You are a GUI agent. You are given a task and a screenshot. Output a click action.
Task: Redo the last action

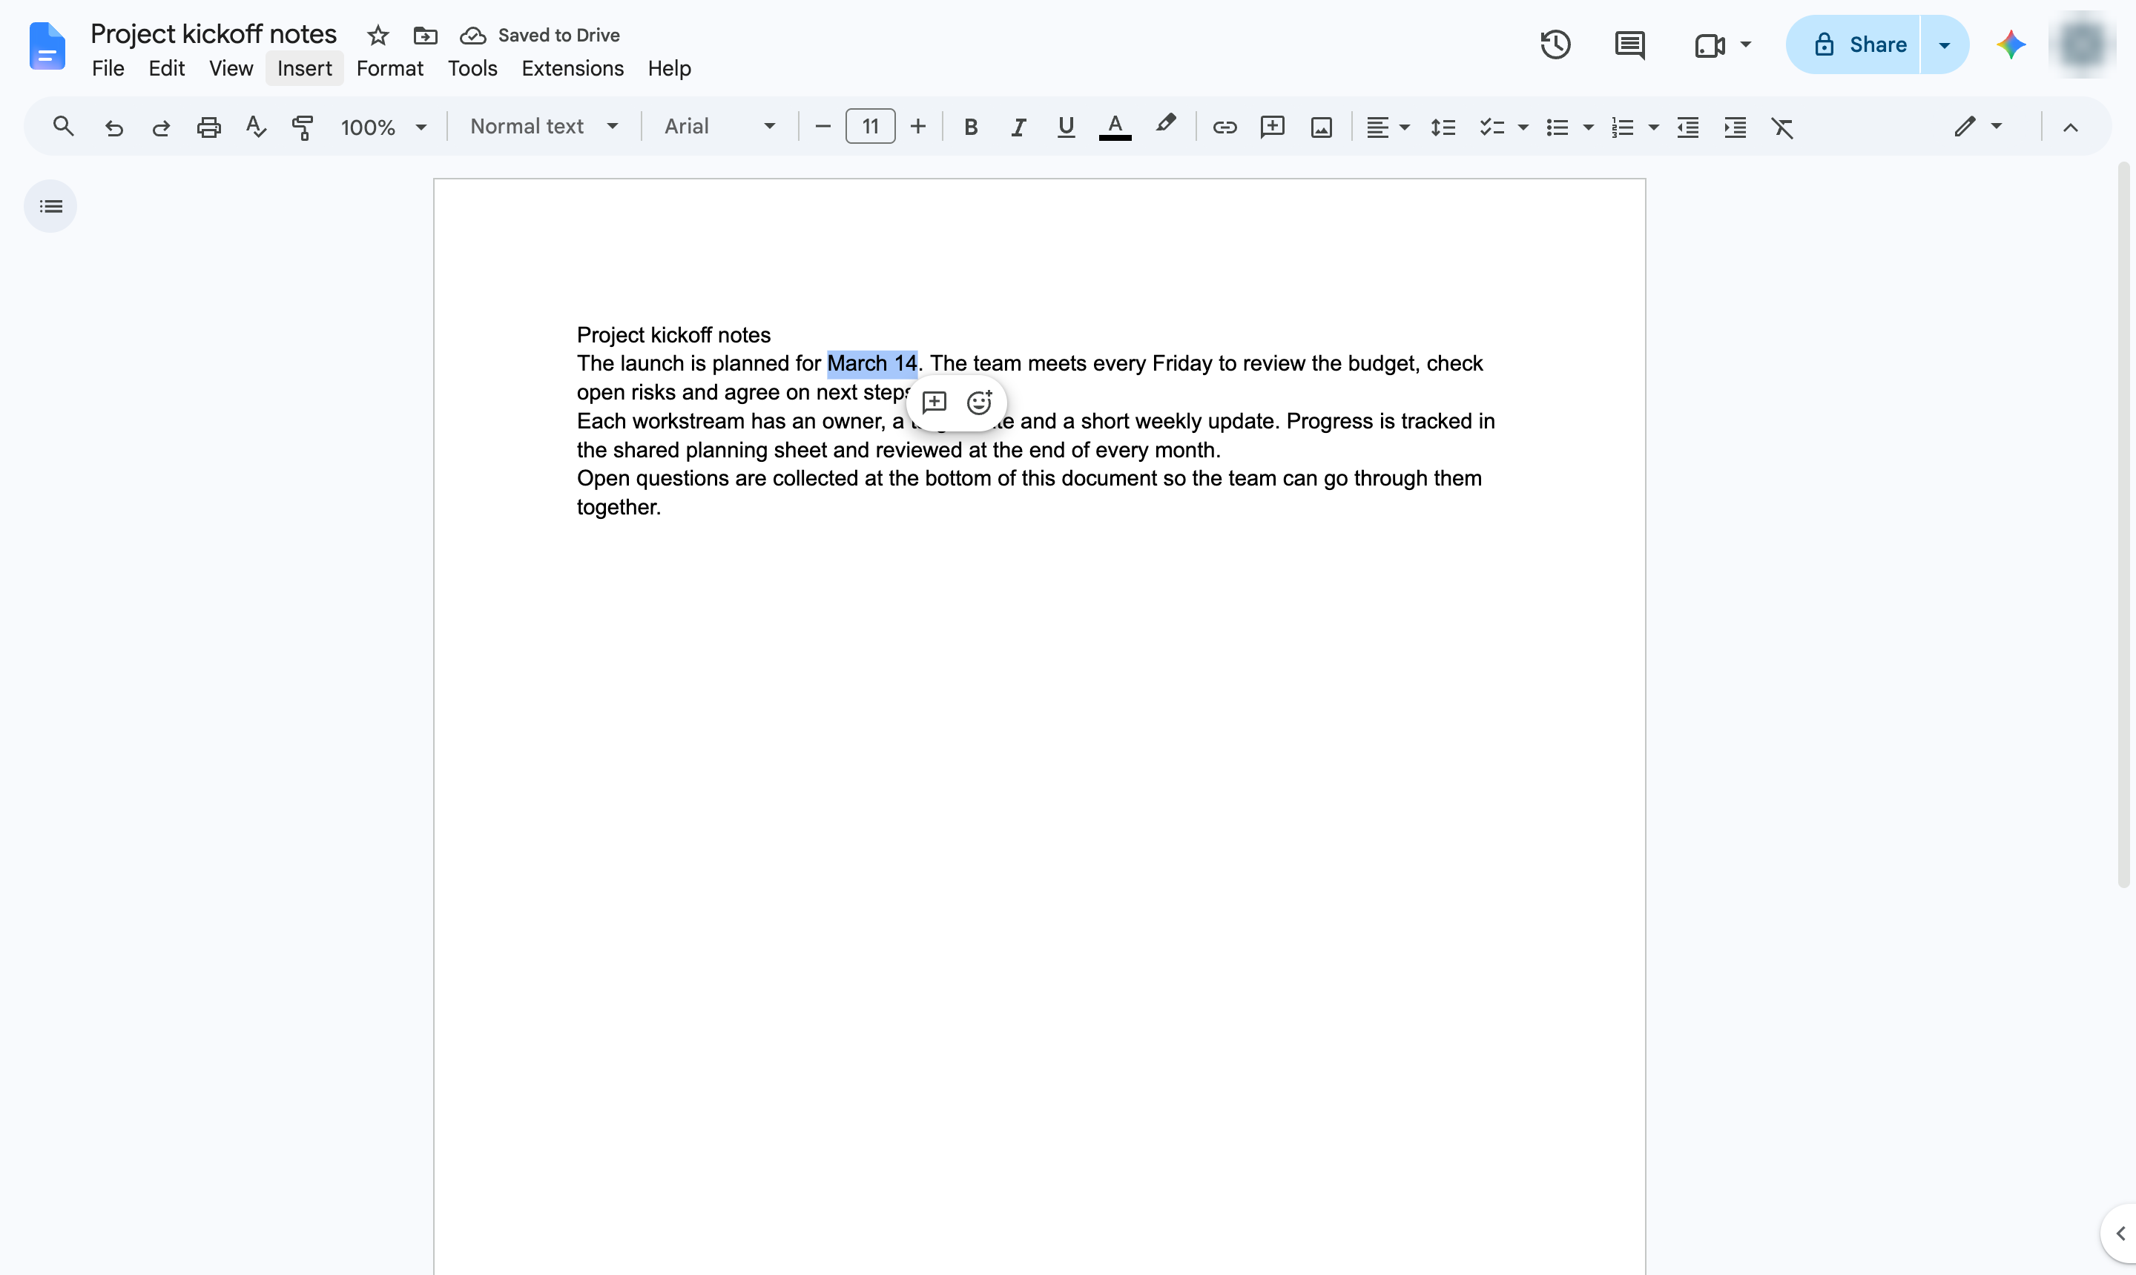(161, 127)
